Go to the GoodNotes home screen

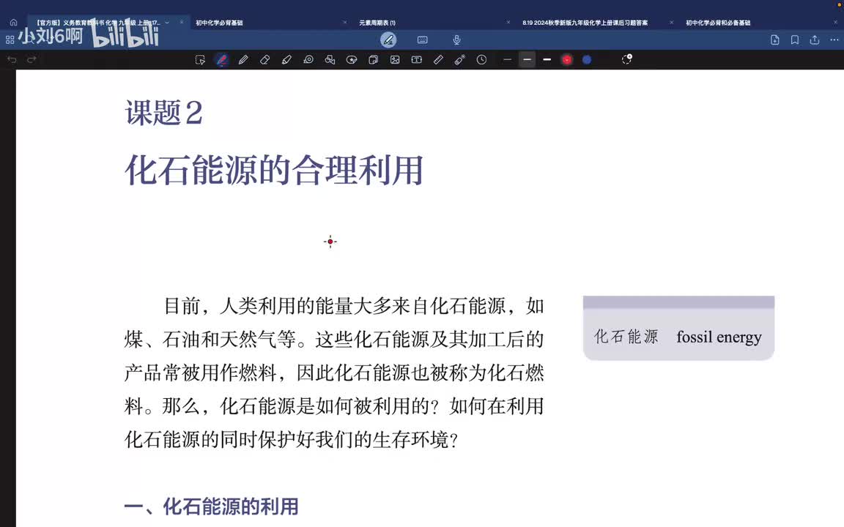(x=13, y=23)
